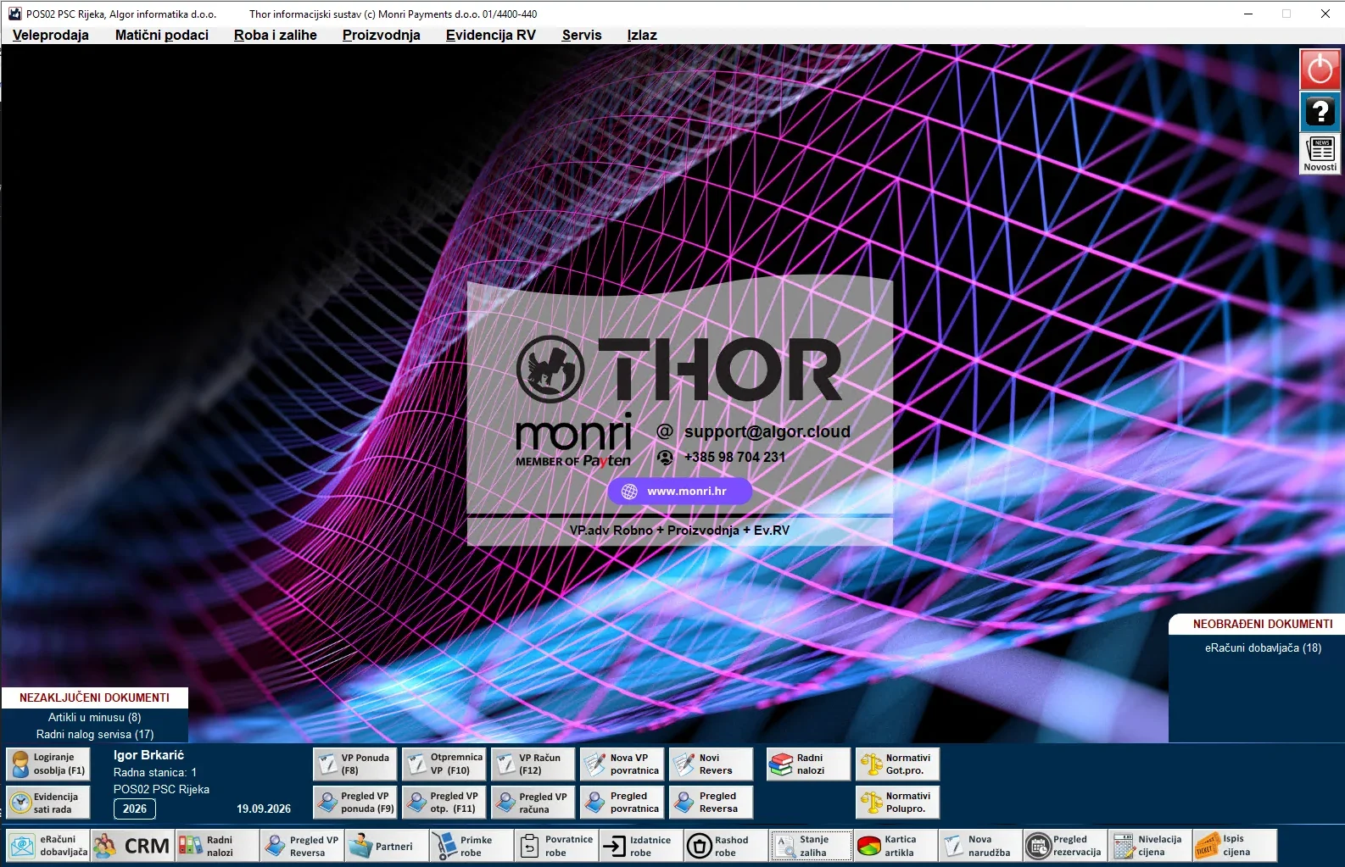Open Primke robe
1345x867 pixels.
pyautogui.click(x=472, y=846)
